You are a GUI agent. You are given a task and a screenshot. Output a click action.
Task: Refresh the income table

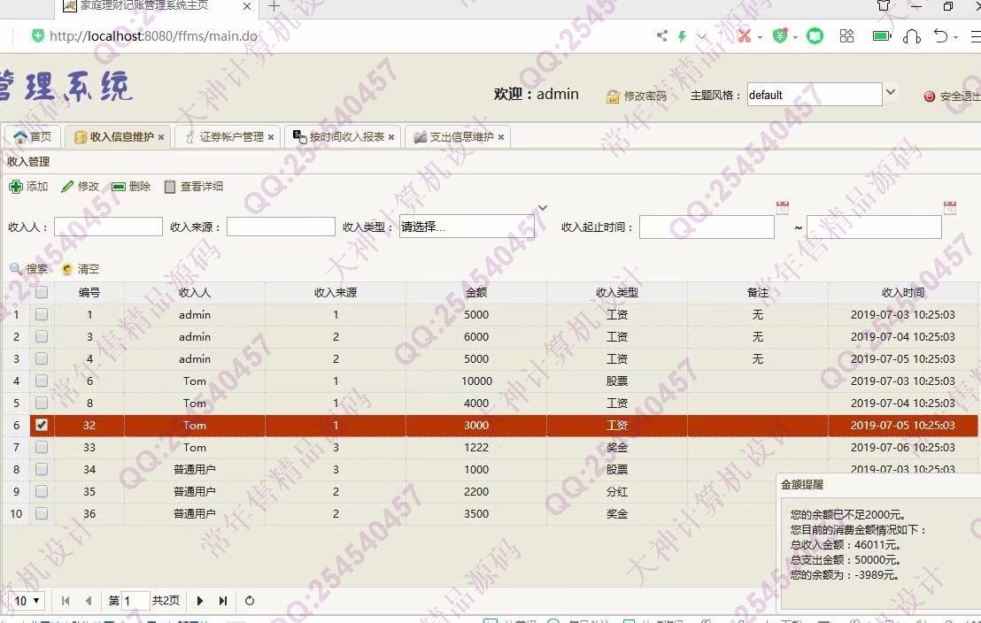point(250,601)
